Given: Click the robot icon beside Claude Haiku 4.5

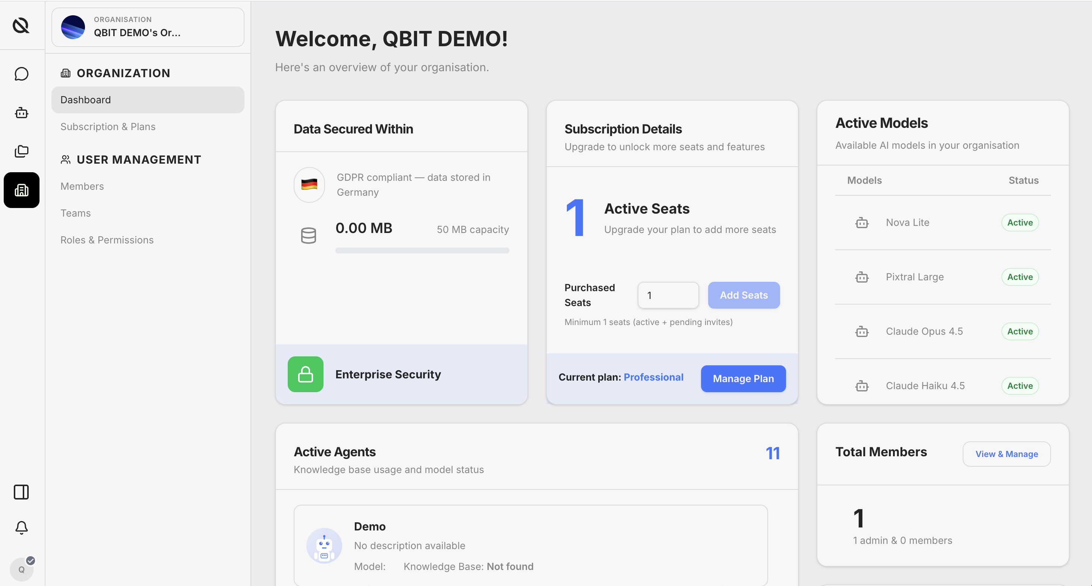Looking at the screenshot, I should pos(862,385).
